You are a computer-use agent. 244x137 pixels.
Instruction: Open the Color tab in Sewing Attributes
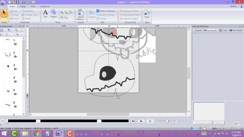pyautogui.click(x=223, y=30)
